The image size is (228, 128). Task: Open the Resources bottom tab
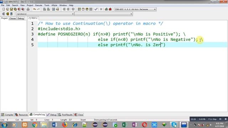[21, 114]
